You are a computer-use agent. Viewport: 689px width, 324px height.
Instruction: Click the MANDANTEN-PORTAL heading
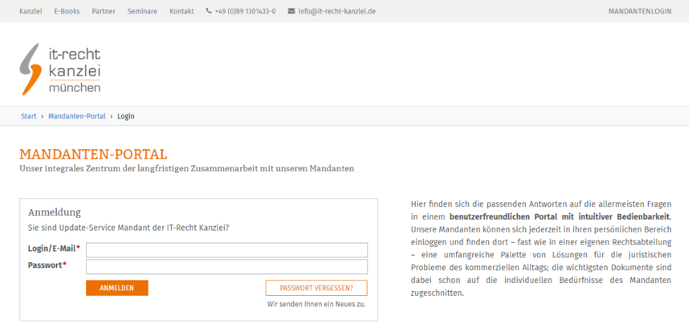click(93, 155)
